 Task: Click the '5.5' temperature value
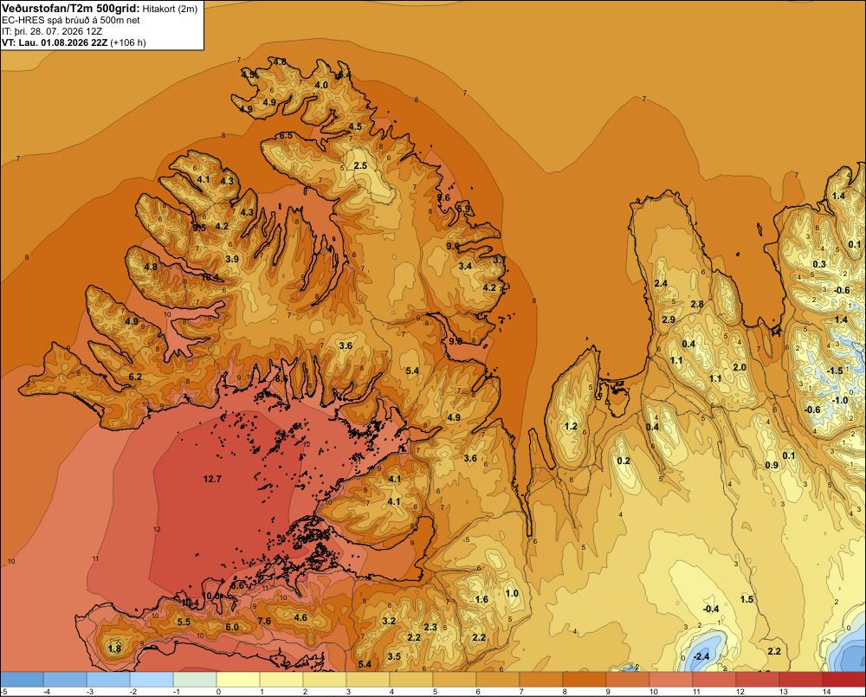click(x=184, y=622)
